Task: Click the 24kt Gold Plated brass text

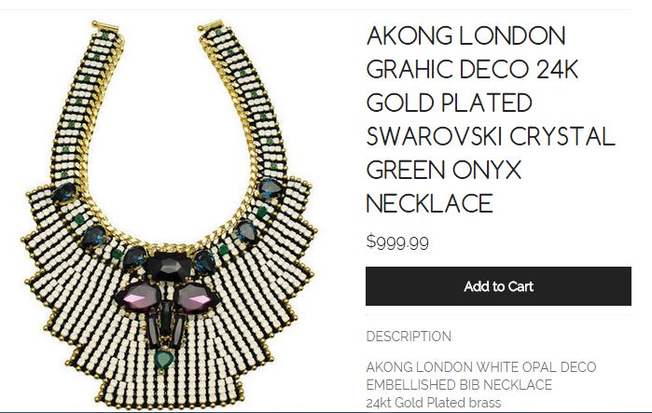Action: click(x=434, y=403)
